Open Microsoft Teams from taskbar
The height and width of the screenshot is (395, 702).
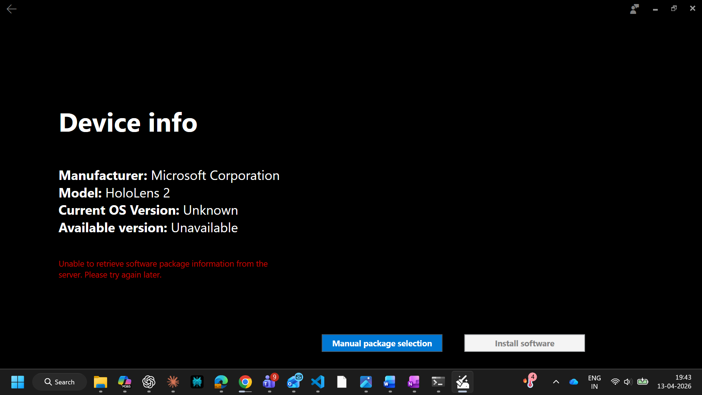269,382
